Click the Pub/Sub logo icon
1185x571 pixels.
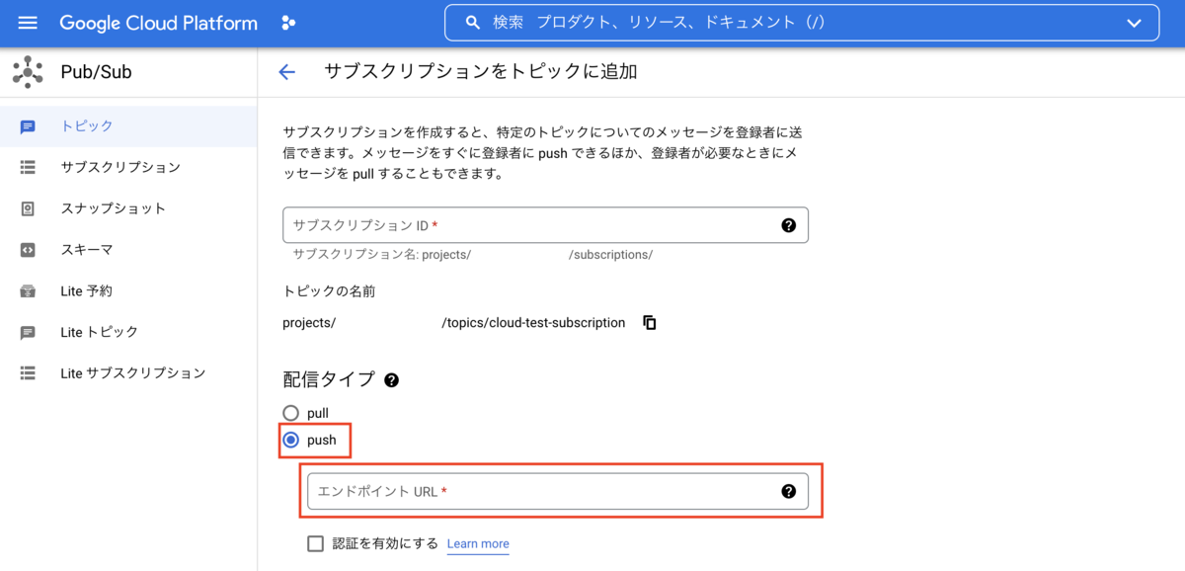27,71
